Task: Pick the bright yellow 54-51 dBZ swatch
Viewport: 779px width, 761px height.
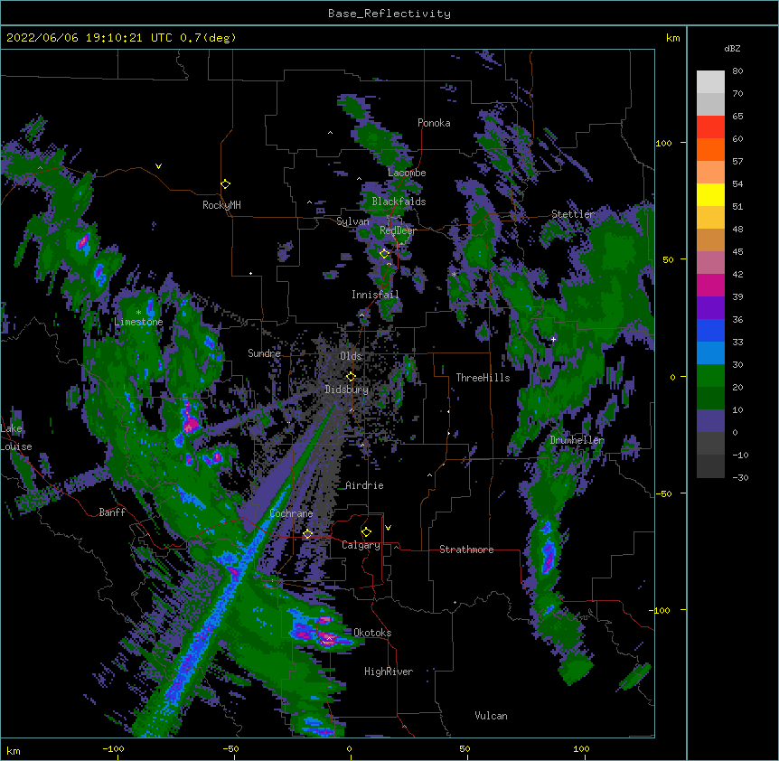Action: (x=710, y=195)
